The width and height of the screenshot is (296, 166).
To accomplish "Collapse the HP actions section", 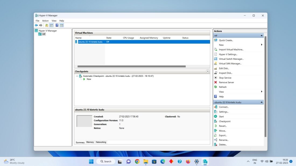I will pos(261,35).
